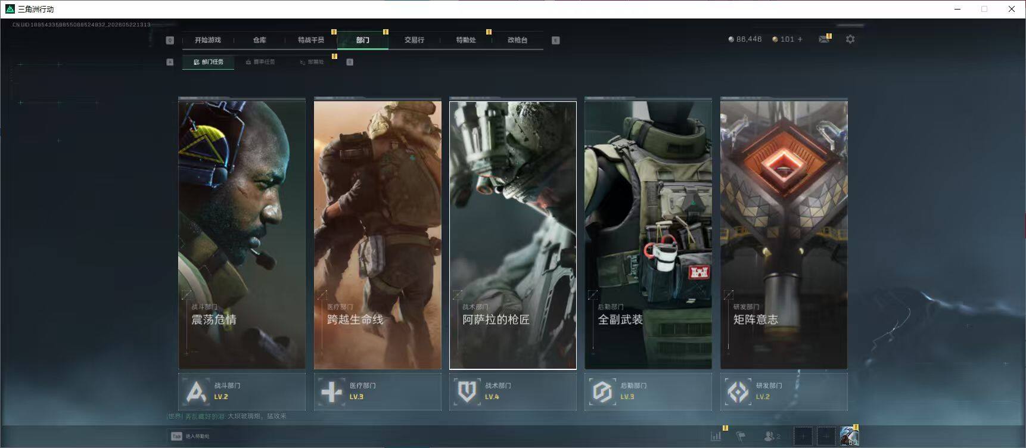The width and height of the screenshot is (1026, 448).
Task: Click the 研发部门 diamond emblem icon
Action: (x=738, y=391)
